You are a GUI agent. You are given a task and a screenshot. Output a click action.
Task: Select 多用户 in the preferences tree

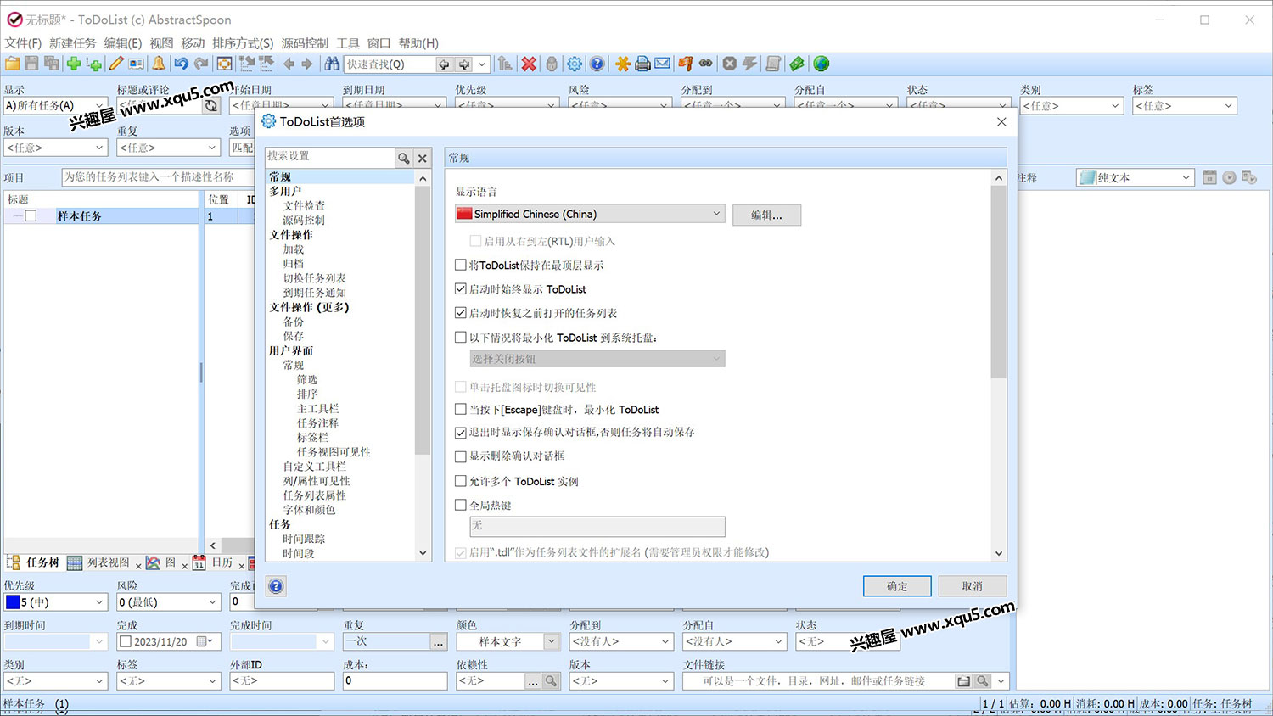285,192
